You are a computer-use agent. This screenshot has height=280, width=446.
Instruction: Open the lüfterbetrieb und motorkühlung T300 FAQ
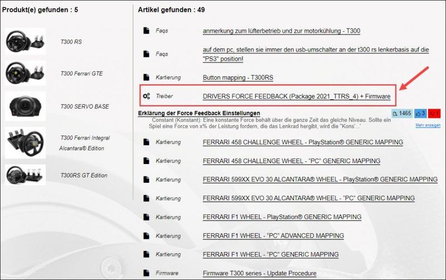pos(282,31)
